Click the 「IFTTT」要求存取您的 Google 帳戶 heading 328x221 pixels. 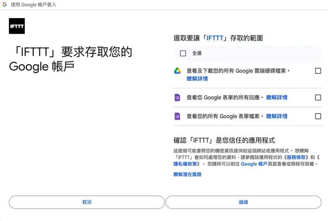click(70, 59)
